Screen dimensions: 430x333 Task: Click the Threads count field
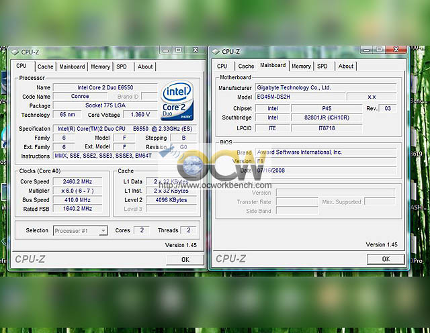click(x=189, y=230)
